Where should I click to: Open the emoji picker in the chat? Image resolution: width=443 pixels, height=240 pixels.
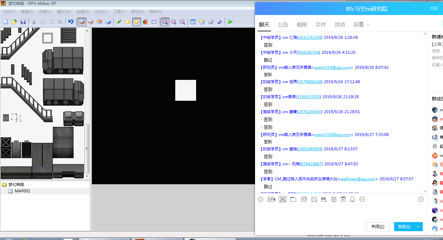tap(261, 199)
